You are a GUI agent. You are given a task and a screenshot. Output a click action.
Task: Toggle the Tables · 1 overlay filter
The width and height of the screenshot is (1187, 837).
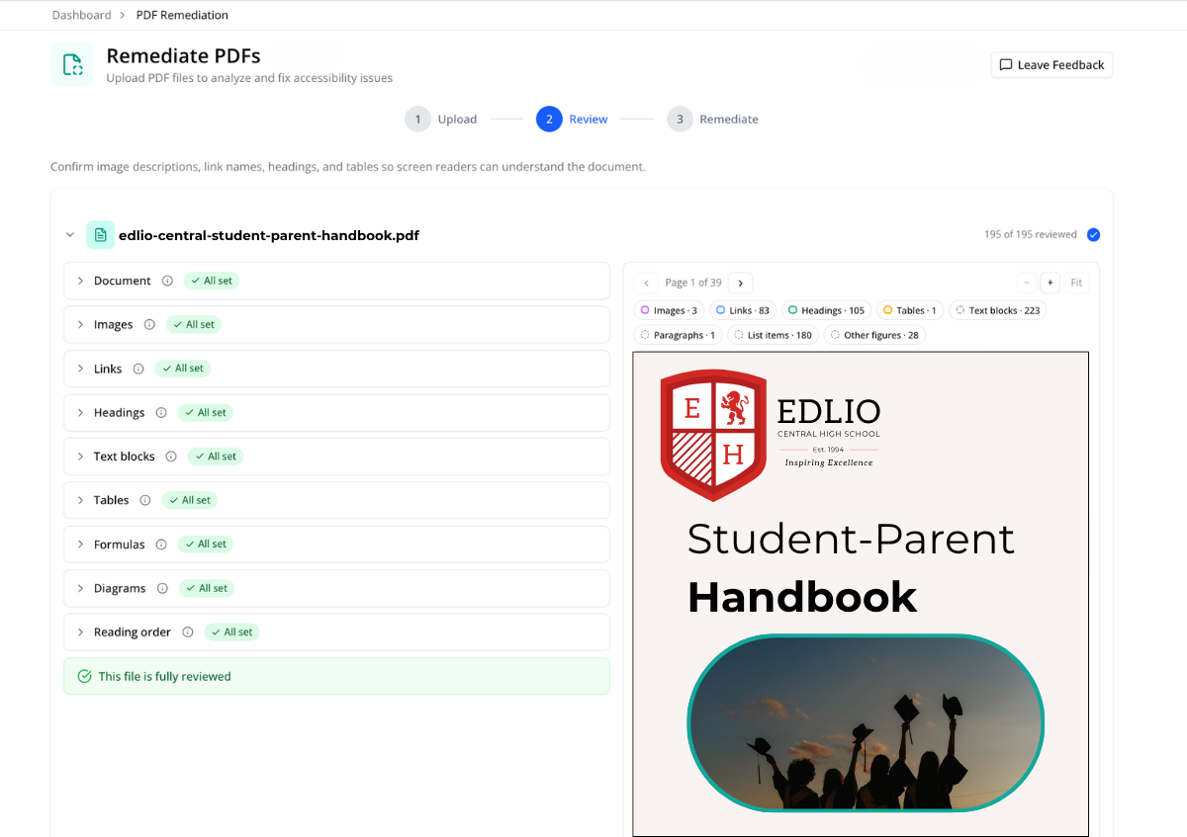(x=910, y=310)
